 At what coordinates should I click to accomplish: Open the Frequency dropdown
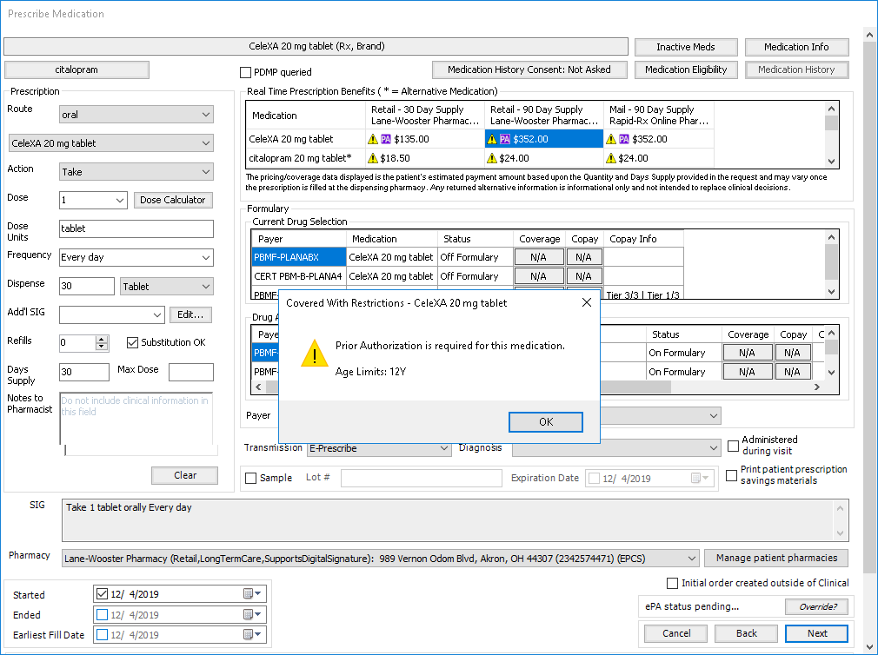coord(205,258)
